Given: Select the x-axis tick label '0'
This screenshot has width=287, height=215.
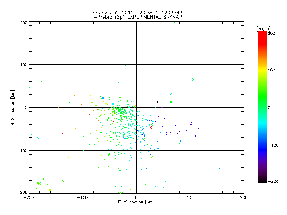Looking at the screenshot, I should click(x=136, y=197).
